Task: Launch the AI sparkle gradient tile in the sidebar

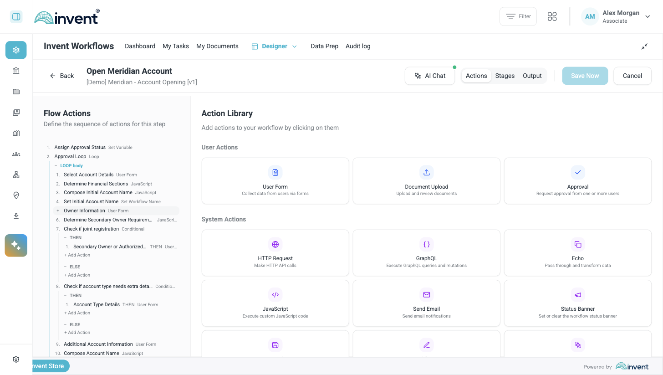Action: (16, 246)
